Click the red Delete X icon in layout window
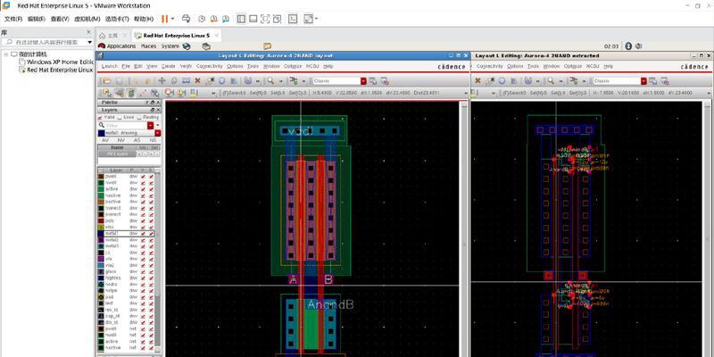 point(197,81)
